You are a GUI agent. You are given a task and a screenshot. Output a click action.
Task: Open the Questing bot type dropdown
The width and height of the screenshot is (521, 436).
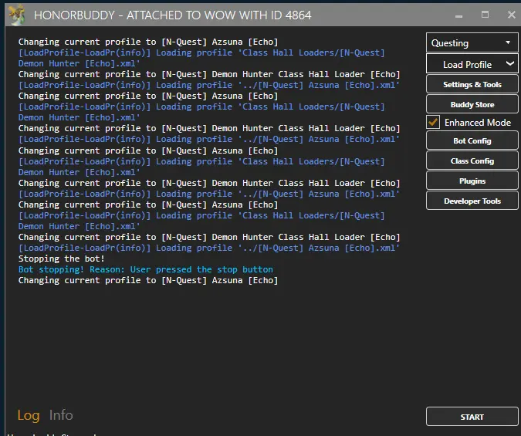click(x=472, y=43)
